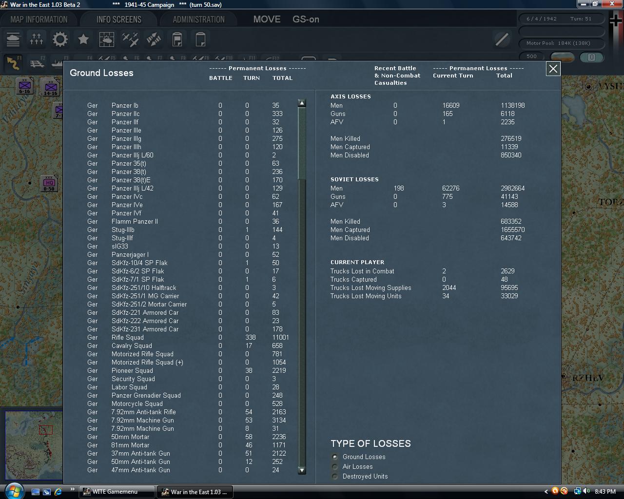Open the Administration tab
This screenshot has width=624, height=499.
click(x=199, y=19)
